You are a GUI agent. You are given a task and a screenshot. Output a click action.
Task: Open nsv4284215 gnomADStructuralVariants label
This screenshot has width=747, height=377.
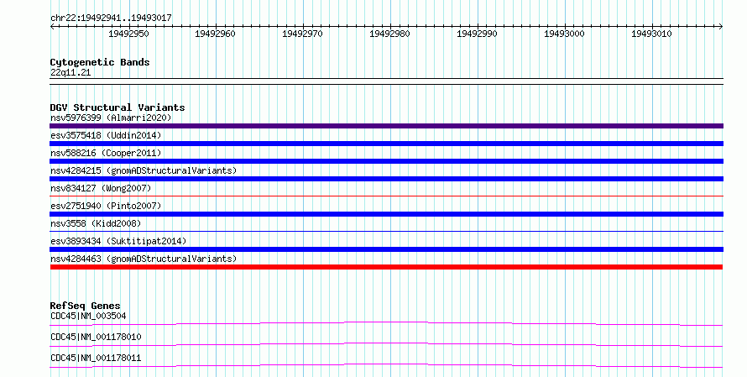pyautogui.click(x=144, y=170)
